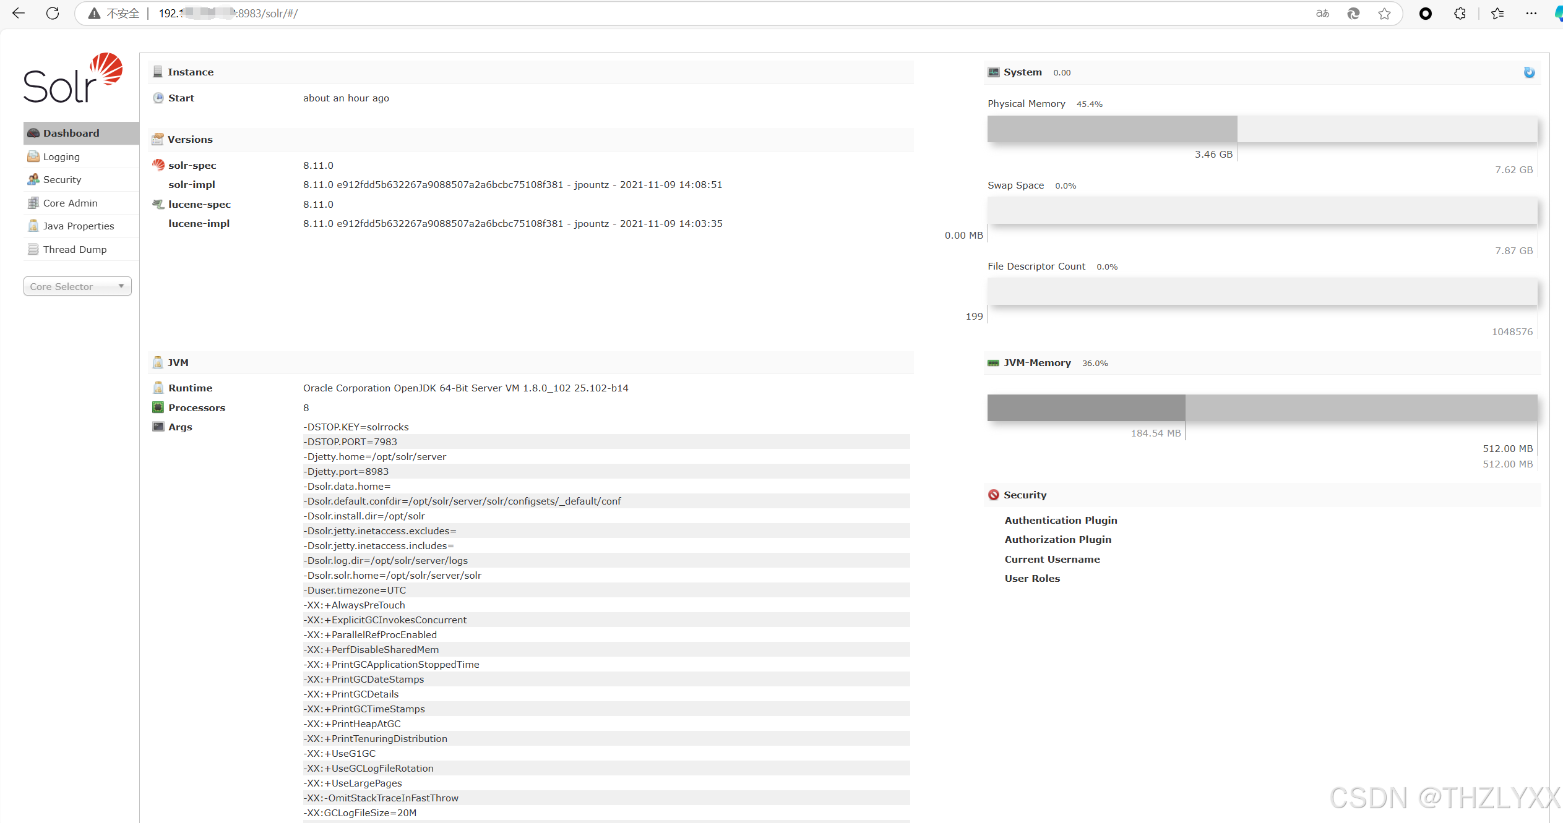Viewport: 1563px width, 823px height.
Task: Go to Security in sidebar
Action: (x=62, y=179)
